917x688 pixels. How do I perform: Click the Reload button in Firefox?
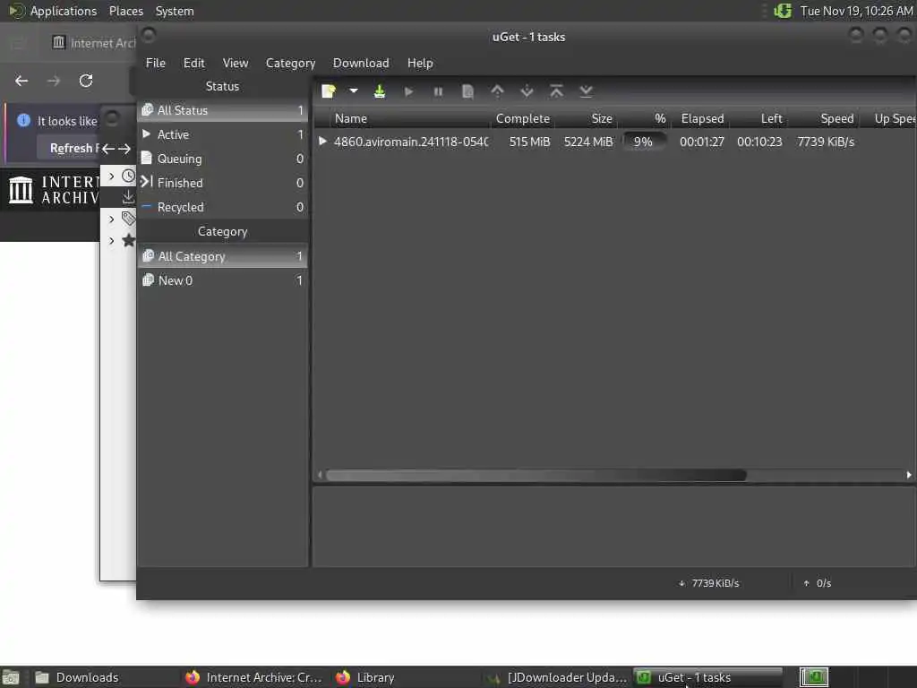[86, 81]
